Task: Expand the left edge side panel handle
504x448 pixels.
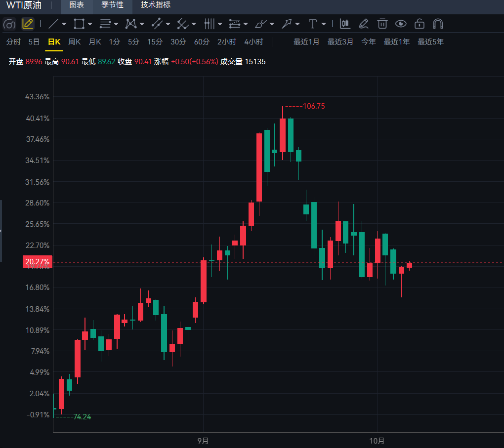Action: [1, 231]
